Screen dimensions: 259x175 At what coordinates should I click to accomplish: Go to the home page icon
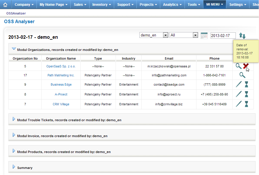5,5
